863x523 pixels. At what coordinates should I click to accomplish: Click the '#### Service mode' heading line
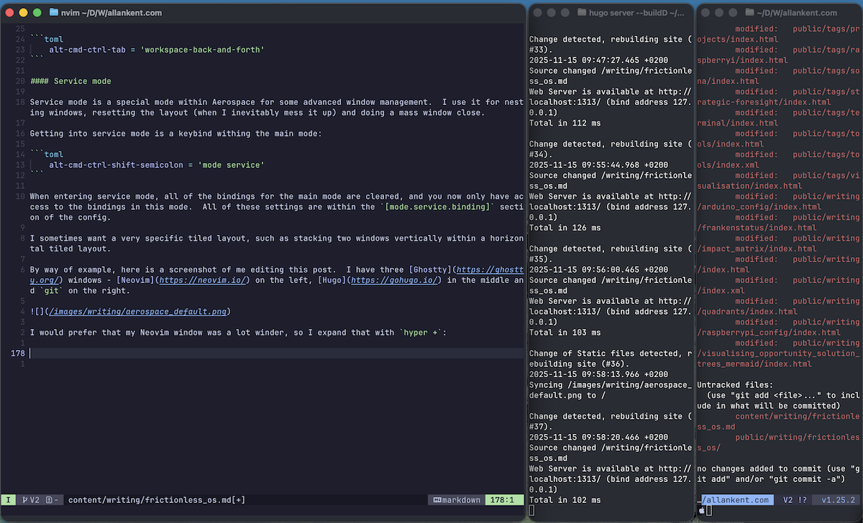[70, 81]
